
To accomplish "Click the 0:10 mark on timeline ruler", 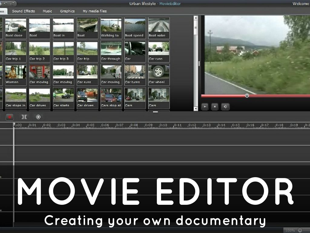I will pyautogui.click(x=163, y=125).
